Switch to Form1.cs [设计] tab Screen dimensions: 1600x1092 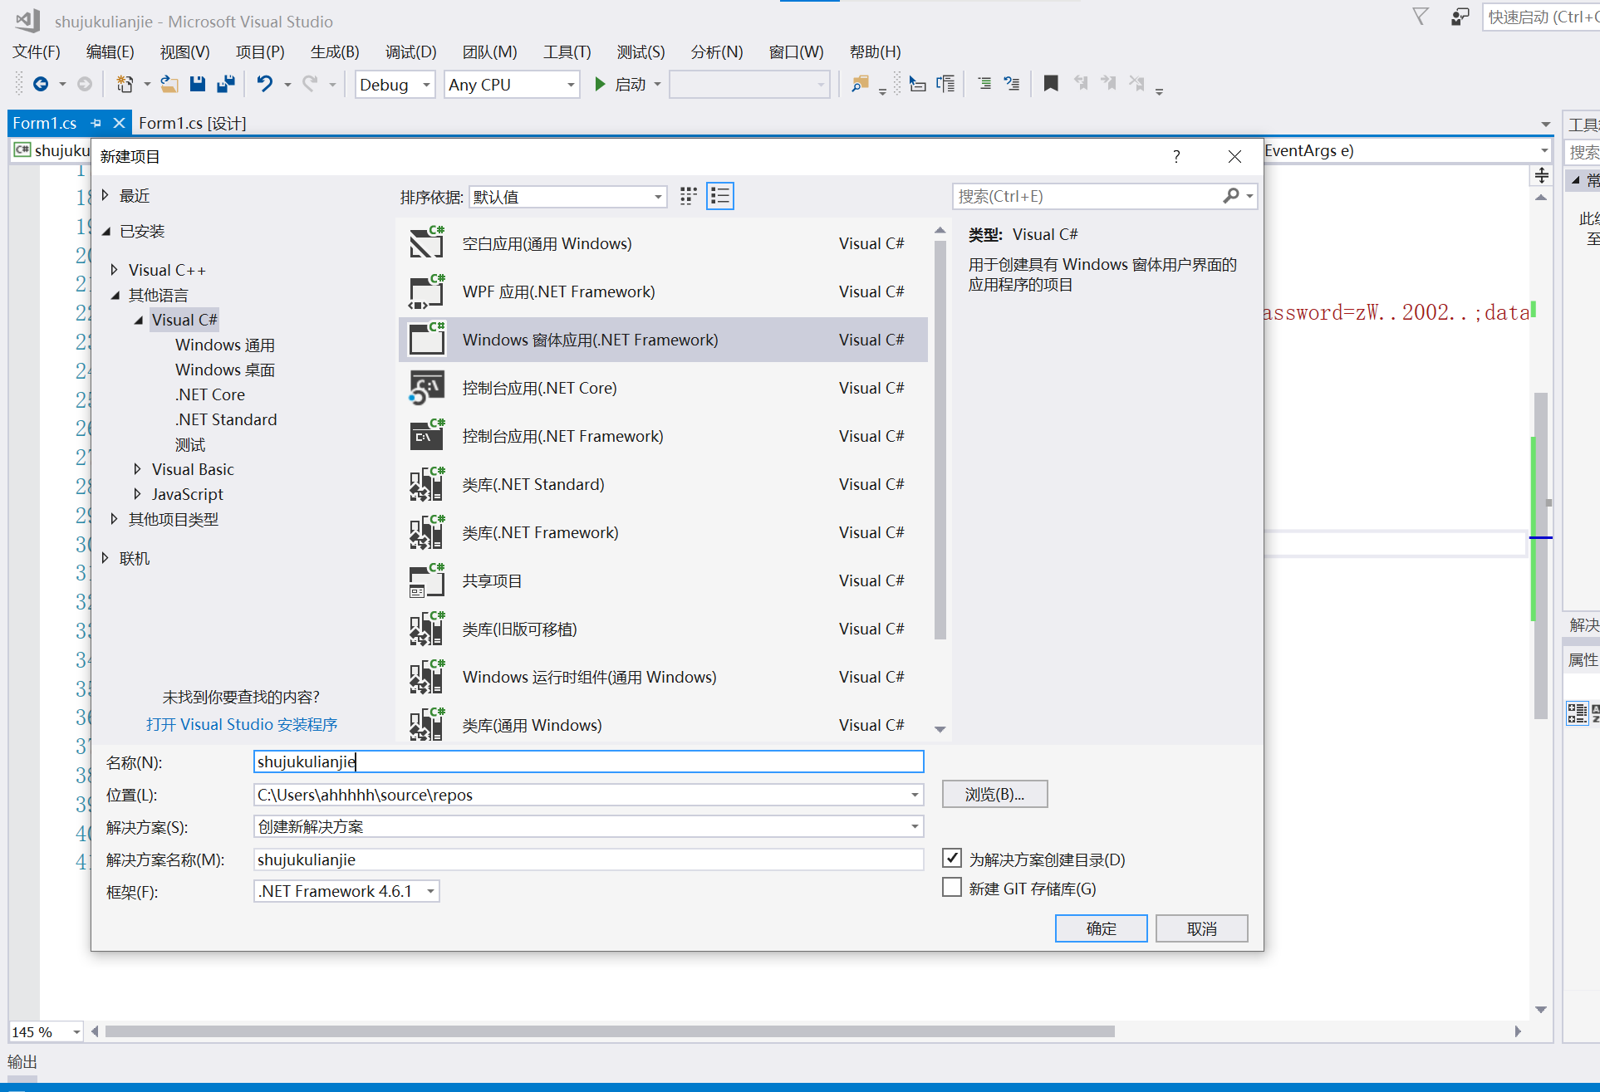[192, 123]
